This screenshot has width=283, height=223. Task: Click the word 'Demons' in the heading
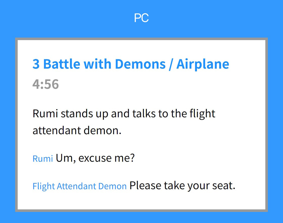coord(140,64)
